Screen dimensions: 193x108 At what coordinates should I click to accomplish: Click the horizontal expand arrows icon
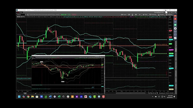(x=153, y=93)
